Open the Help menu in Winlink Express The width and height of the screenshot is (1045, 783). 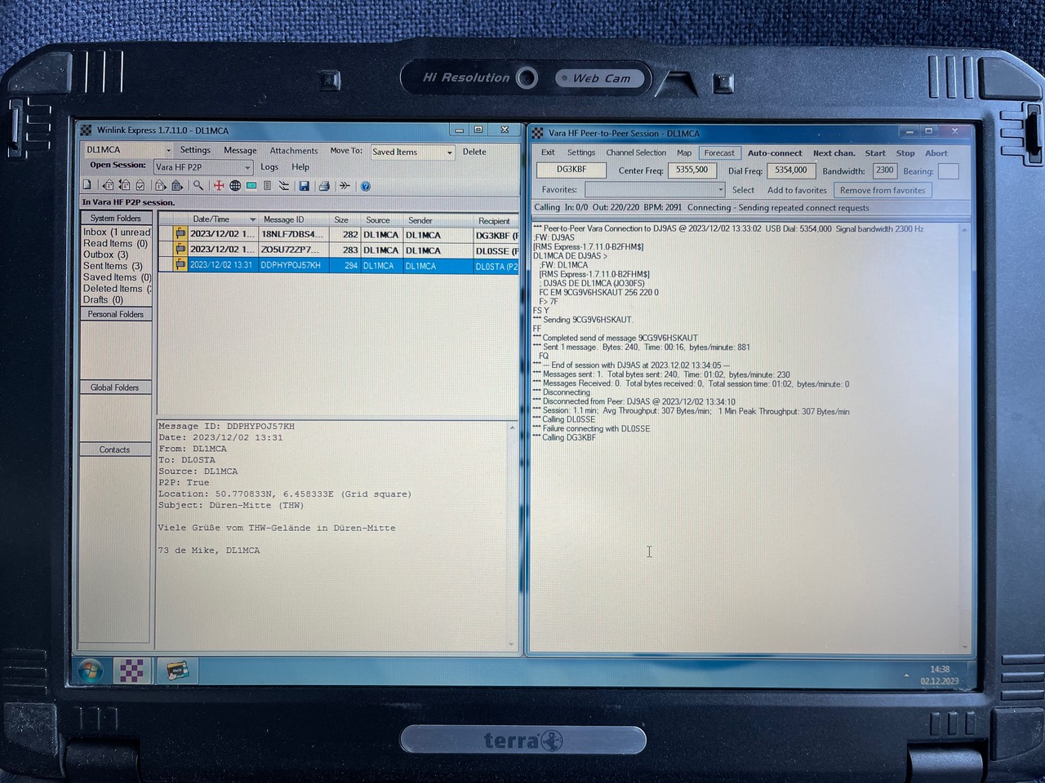point(300,167)
